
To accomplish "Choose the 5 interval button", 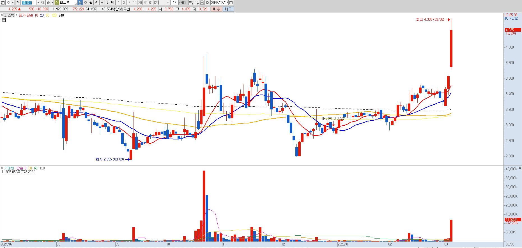I will (x=129, y=3).
